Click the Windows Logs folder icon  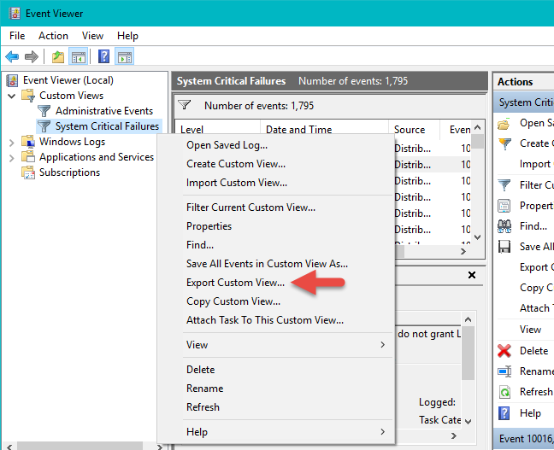28,142
